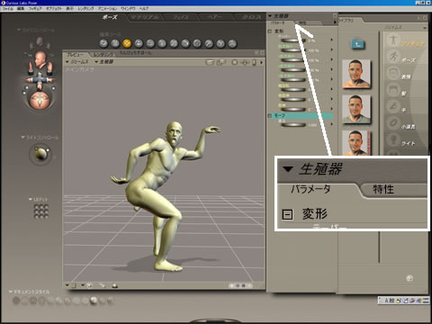Select the first face figure thumbnail
Image resolution: width=432 pixels, height=324 pixels.
pyautogui.click(x=356, y=74)
